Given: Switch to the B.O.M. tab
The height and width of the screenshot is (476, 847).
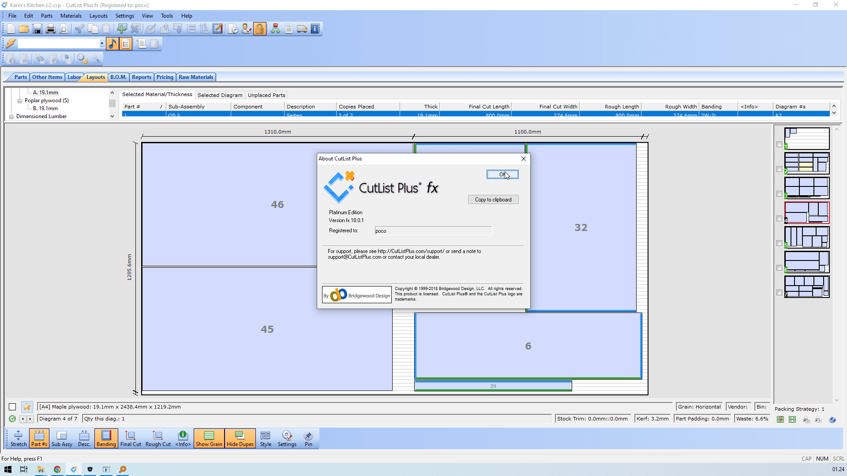Looking at the screenshot, I should pyautogui.click(x=118, y=77).
